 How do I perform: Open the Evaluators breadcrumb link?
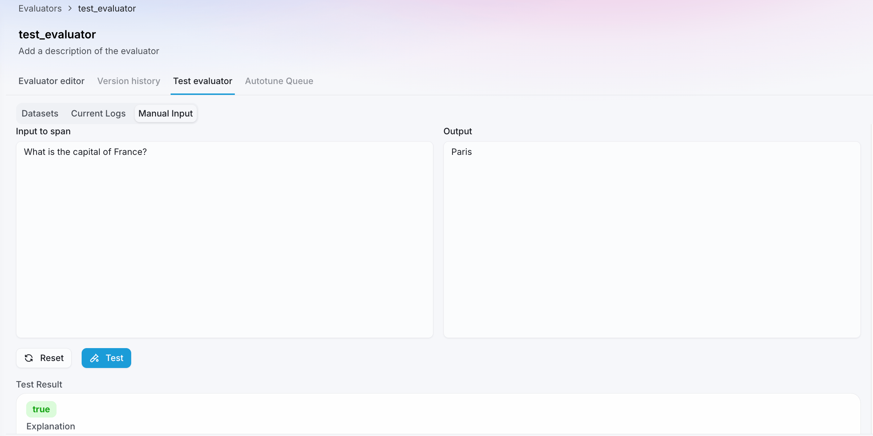pos(40,8)
